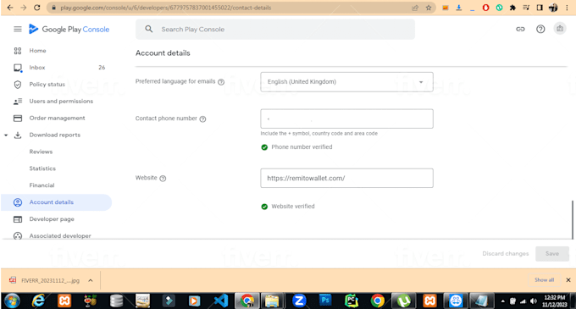Open Financial reports

click(x=42, y=185)
